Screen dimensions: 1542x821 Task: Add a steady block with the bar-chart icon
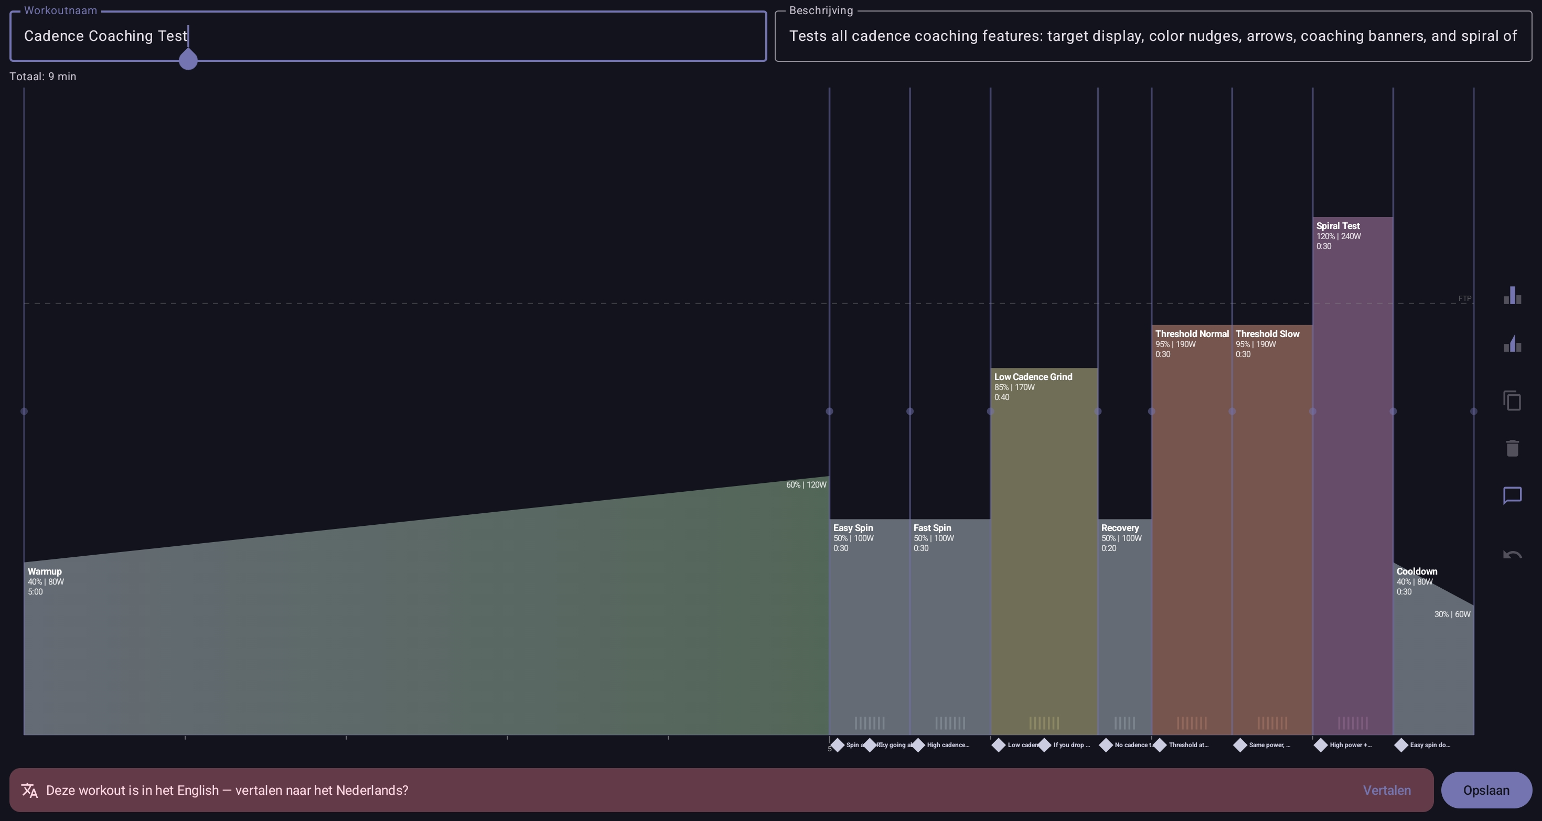(1512, 295)
